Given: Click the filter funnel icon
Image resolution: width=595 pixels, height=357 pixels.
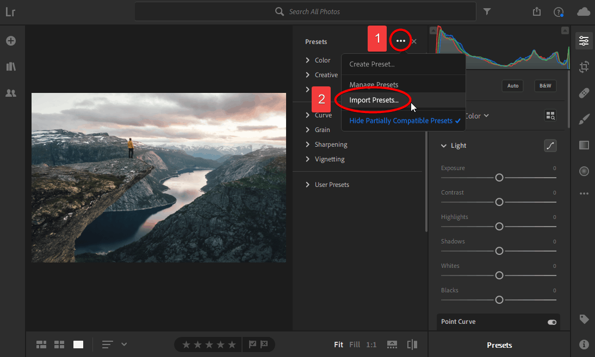Looking at the screenshot, I should point(487,12).
